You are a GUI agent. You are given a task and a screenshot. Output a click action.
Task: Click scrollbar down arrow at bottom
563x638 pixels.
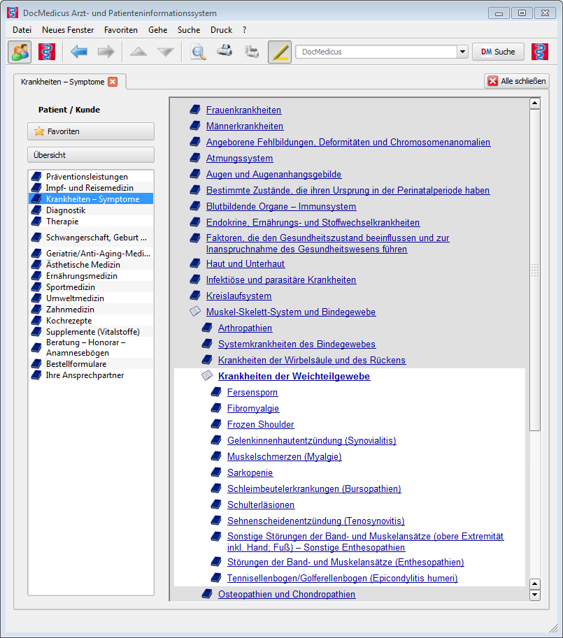coord(535,595)
